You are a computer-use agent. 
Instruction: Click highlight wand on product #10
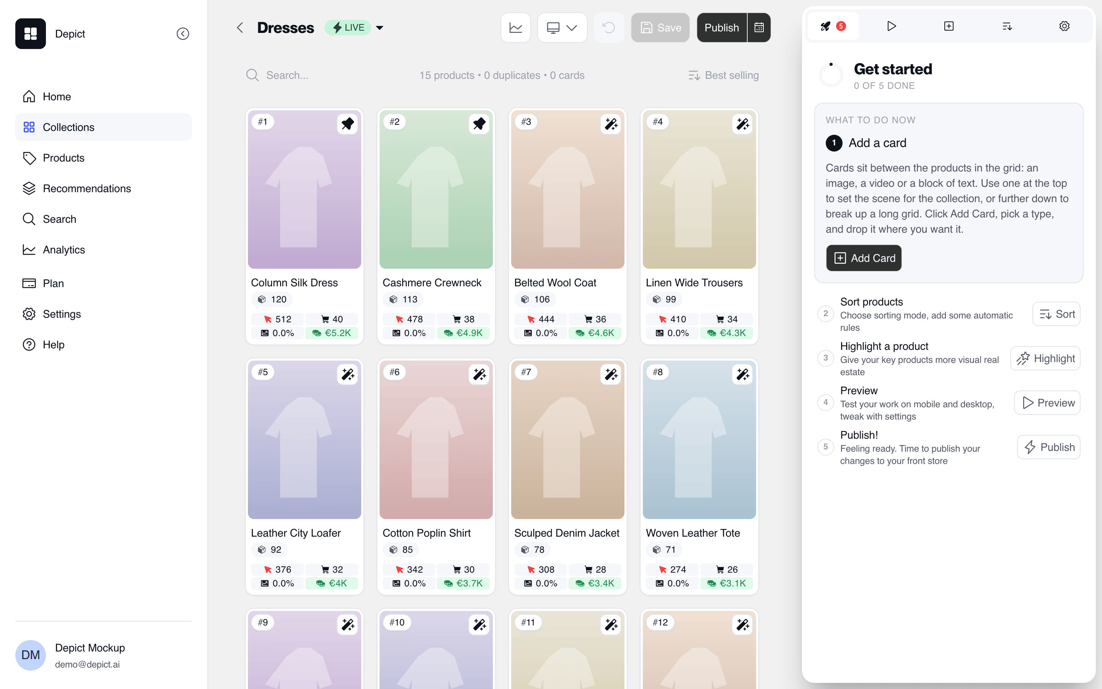479,624
